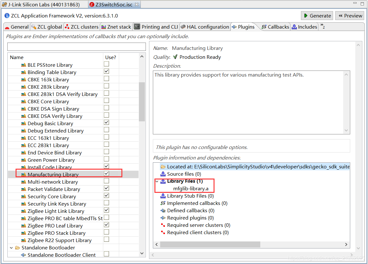Click the Implemented callbacks icon

(163, 203)
